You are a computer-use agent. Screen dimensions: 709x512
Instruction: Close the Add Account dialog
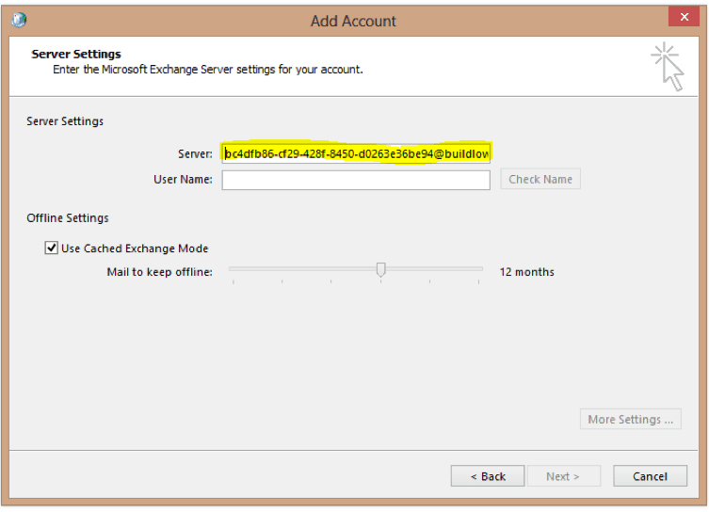click(x=684, y=17)
